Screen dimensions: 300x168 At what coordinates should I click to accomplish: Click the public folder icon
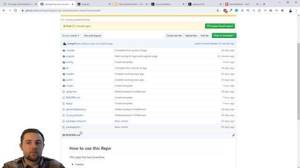click(64, 80)
